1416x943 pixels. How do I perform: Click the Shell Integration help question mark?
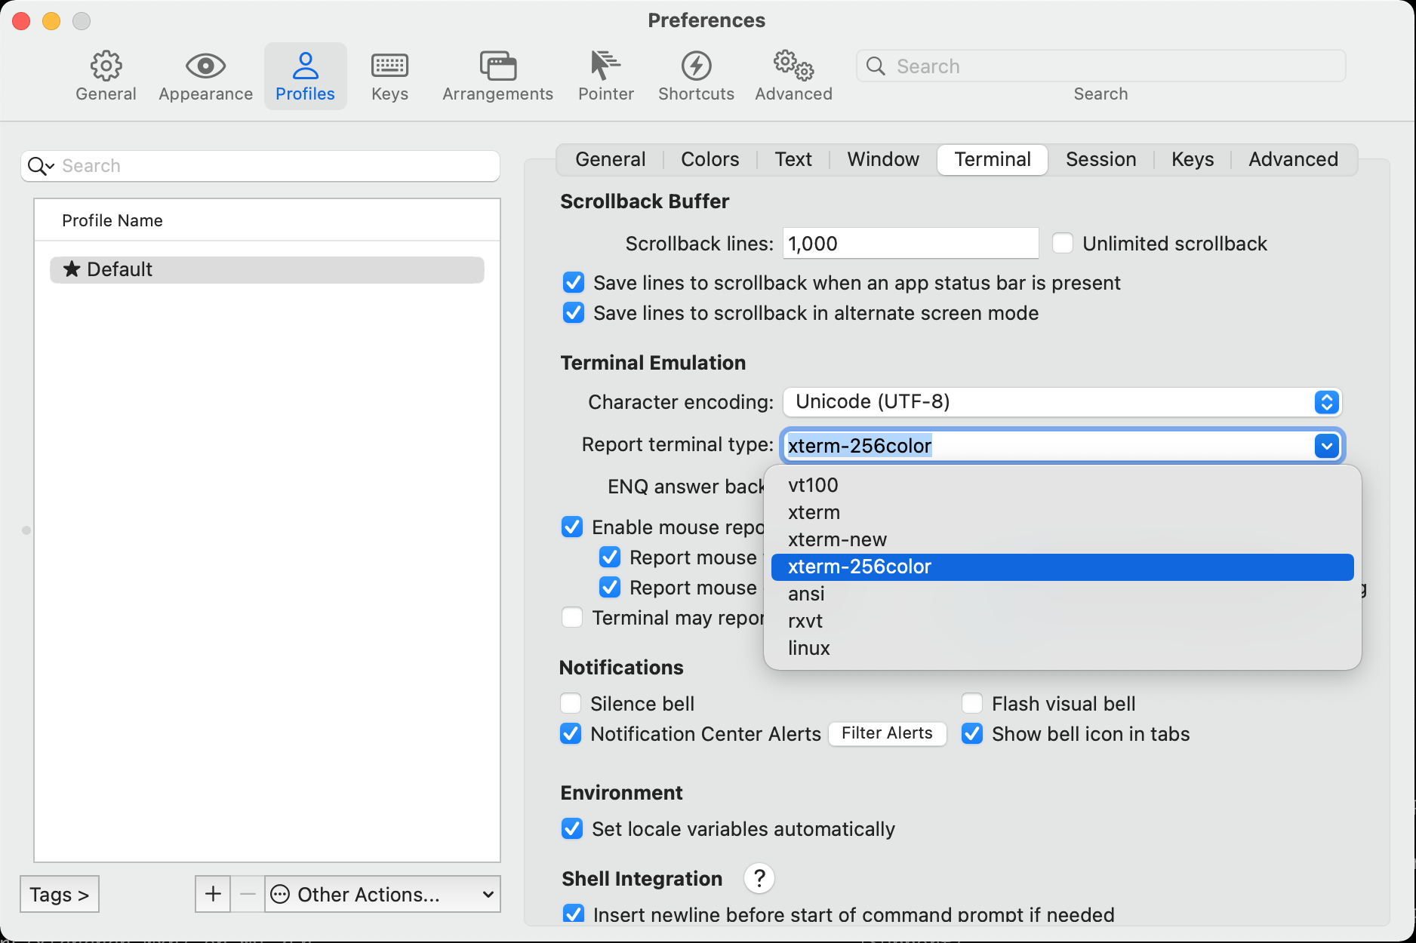[759, 878]
